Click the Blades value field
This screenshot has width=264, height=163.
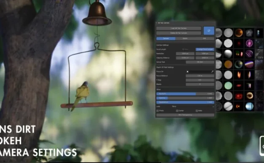200,84
